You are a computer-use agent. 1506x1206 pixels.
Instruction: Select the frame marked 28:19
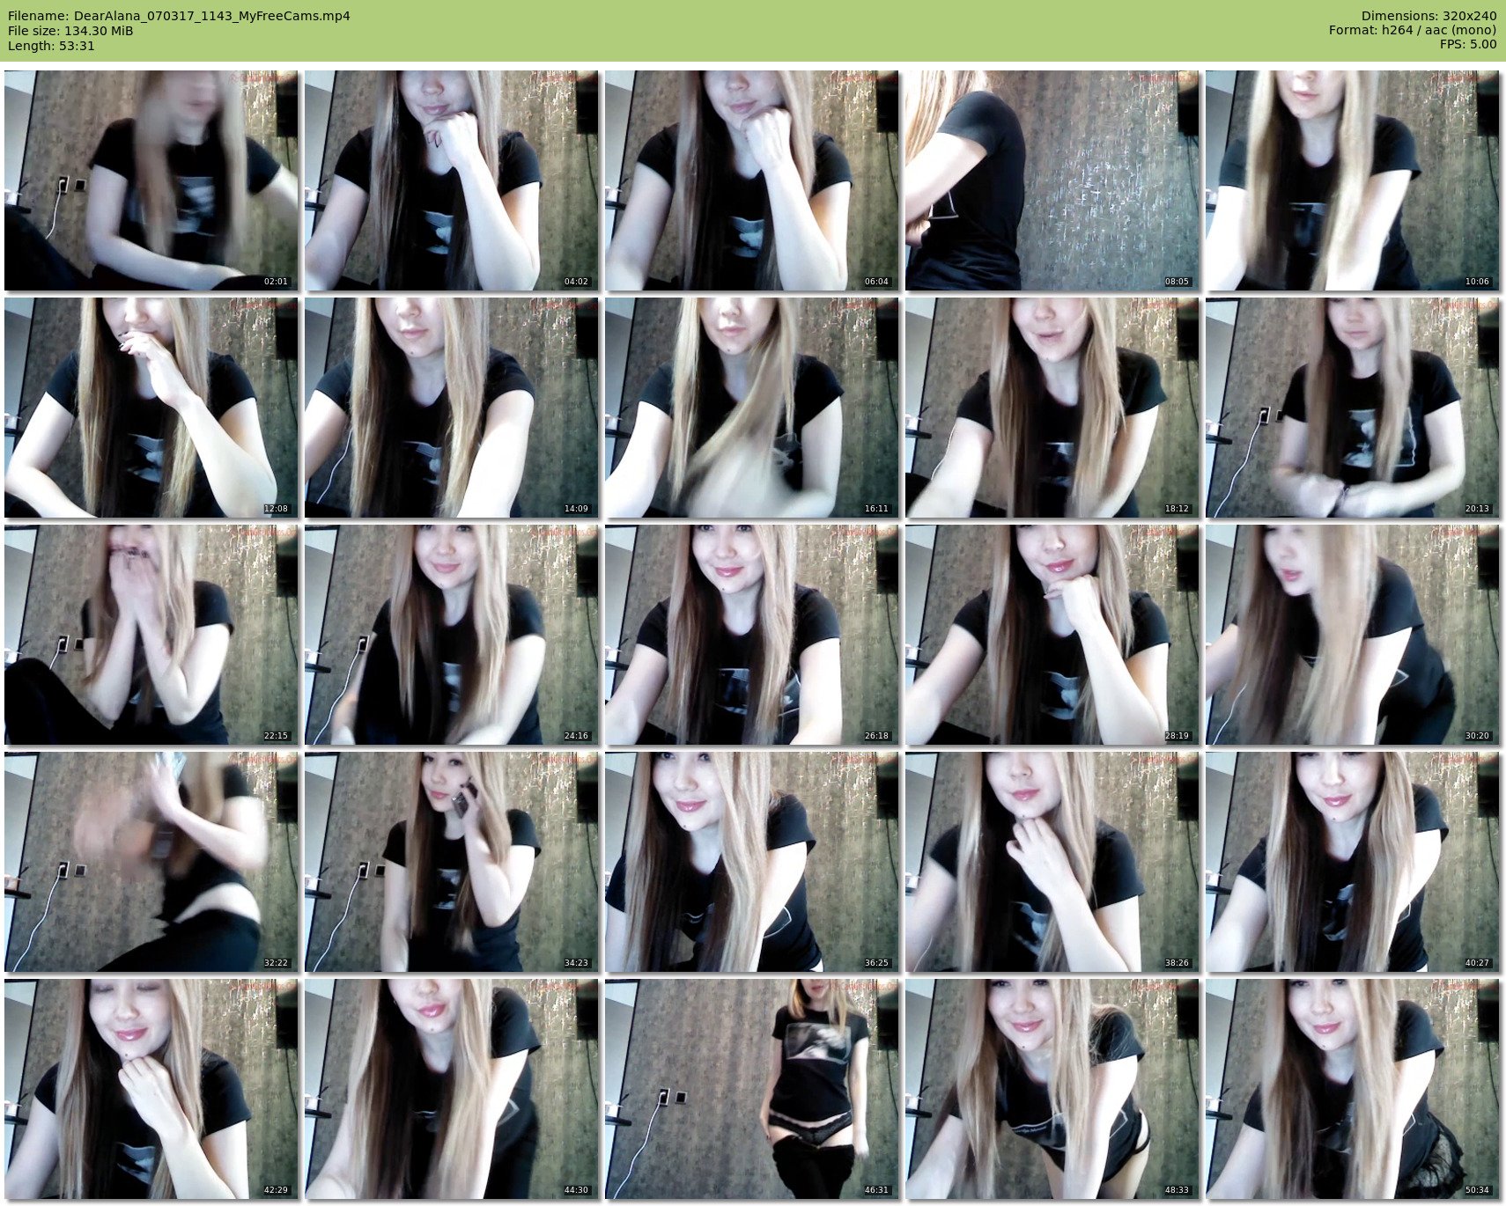pos(1052,635)
